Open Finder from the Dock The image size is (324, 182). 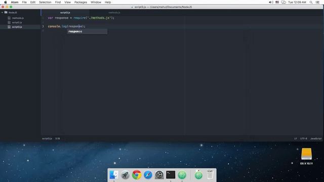(114, 175)
